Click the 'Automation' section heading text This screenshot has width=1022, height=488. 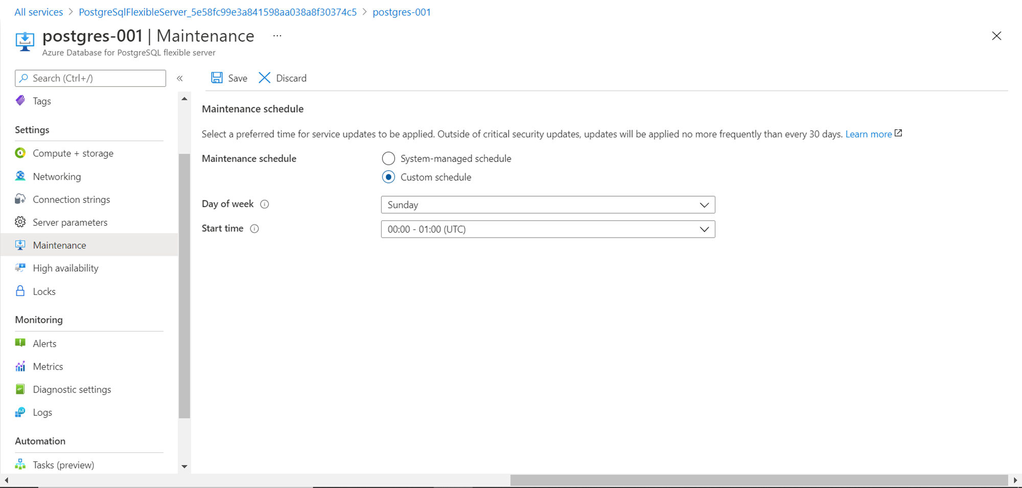tap(40, 441)
